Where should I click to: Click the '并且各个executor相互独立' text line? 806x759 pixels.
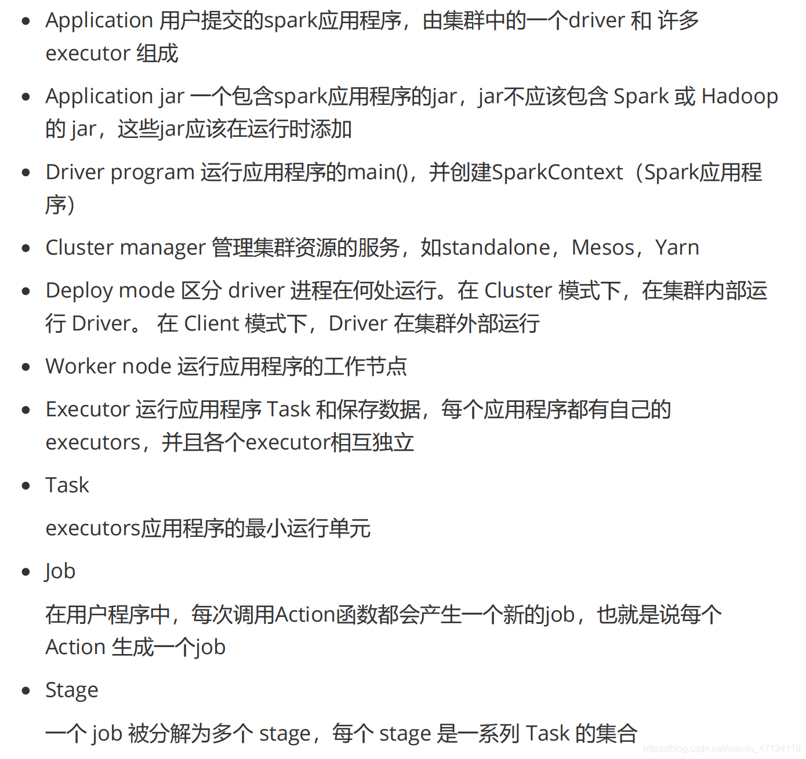pyautogui.click(x=230, y=442)
